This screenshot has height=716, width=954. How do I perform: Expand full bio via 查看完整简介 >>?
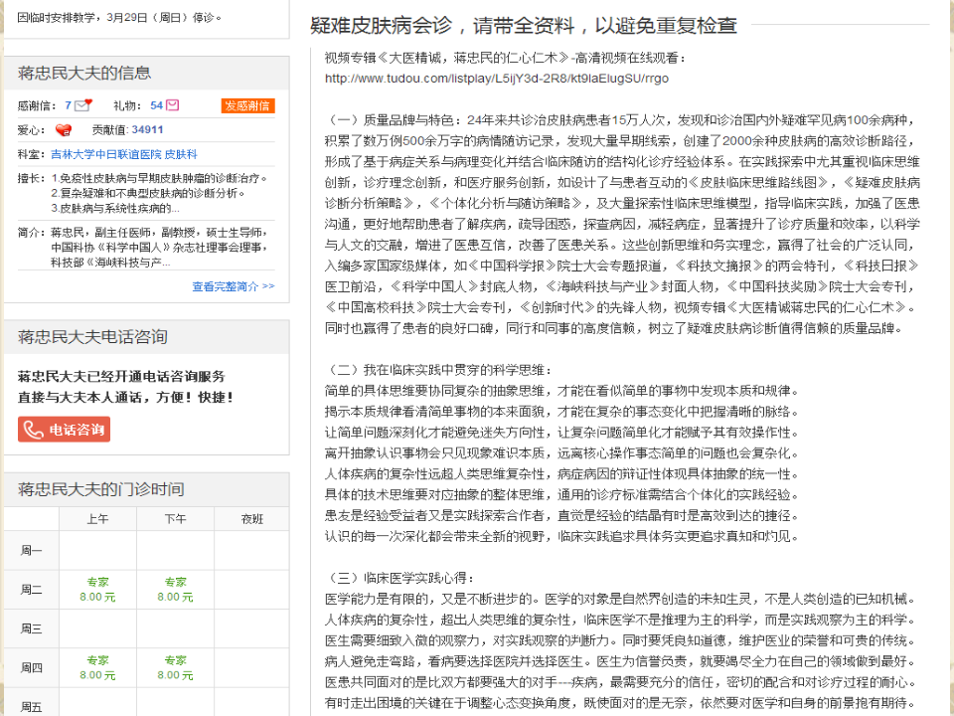[x=233, y=285]
